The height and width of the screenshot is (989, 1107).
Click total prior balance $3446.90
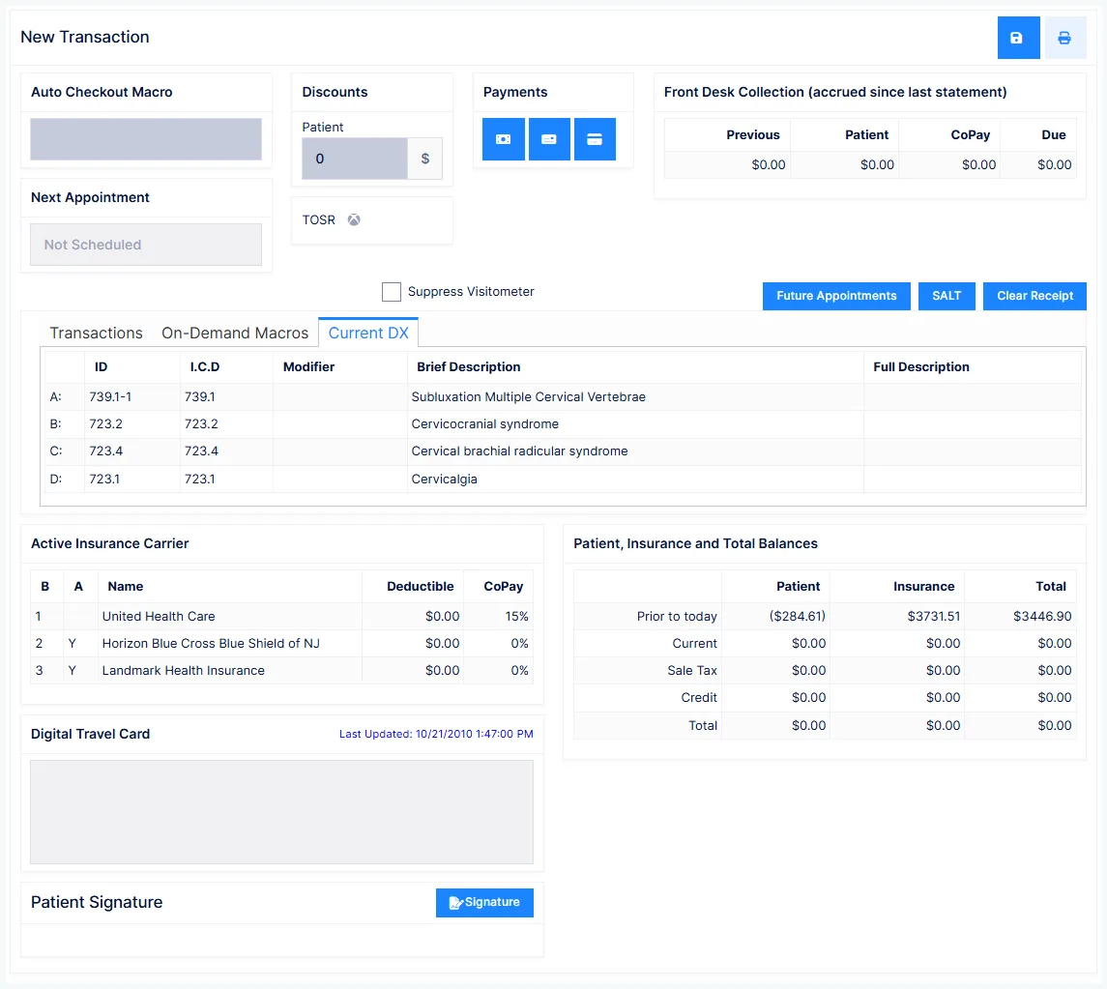coord(1042,616)
